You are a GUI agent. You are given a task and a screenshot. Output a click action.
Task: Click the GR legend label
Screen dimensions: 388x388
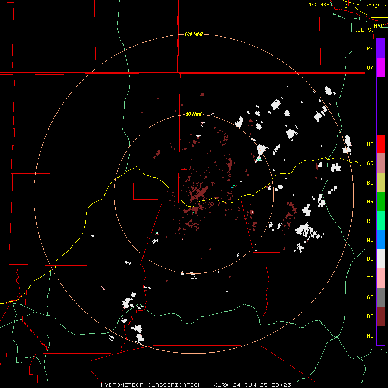pyautogui.click(x=370, y=163)
